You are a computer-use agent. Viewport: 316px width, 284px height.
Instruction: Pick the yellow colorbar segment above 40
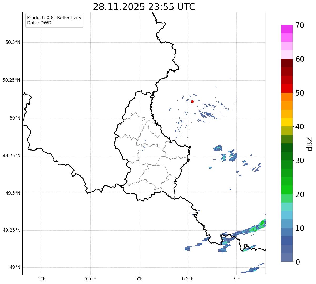point(287,122)
